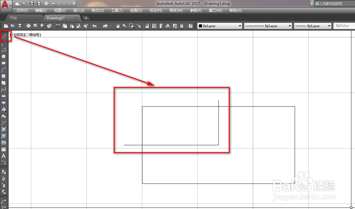Open the Markup Set Manager icon
Image resolution: width=355 pixels, height=209 pixels.
tap(175, 26)
